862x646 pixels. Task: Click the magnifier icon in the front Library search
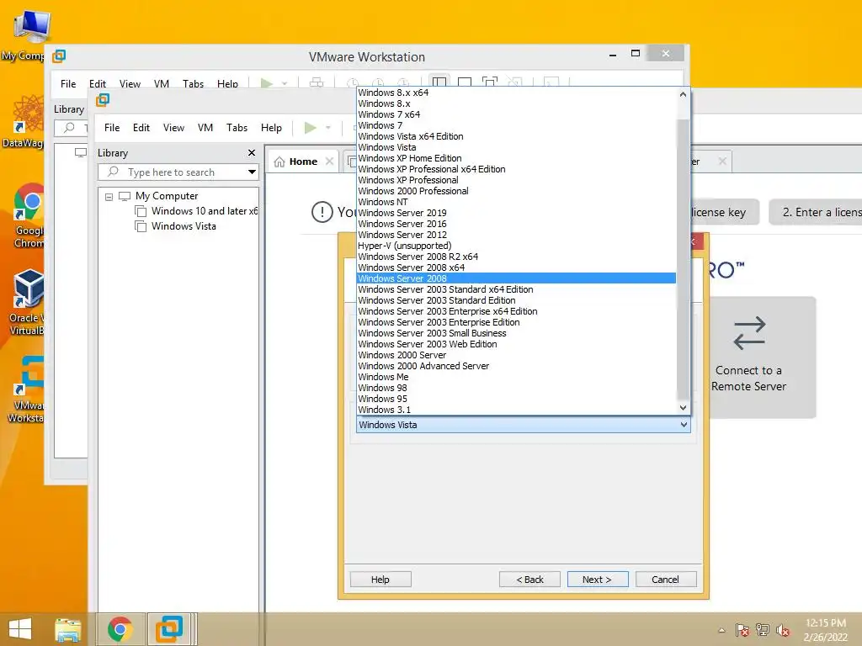pyautogui.click(x=114, y=172)
